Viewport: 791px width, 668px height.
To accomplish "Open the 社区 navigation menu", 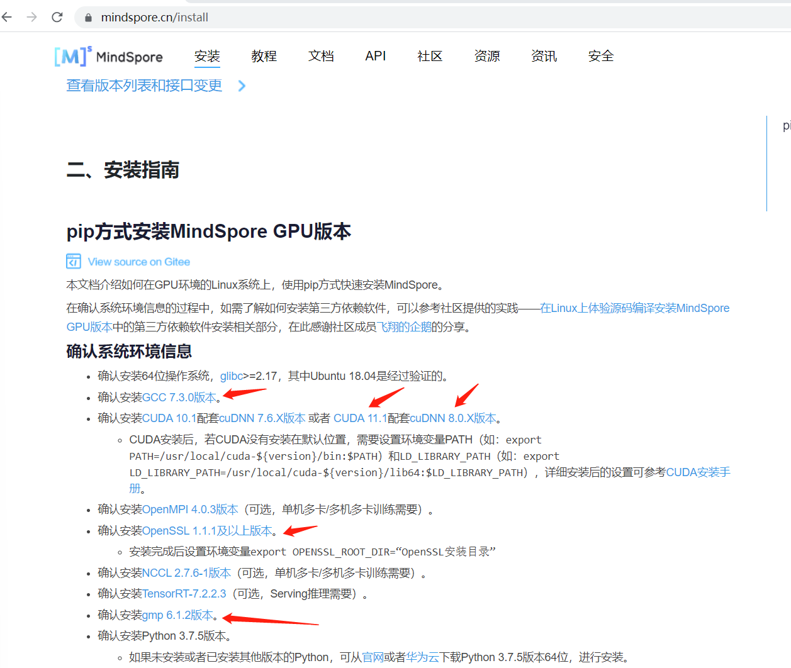I will click(x=430, y=56).
